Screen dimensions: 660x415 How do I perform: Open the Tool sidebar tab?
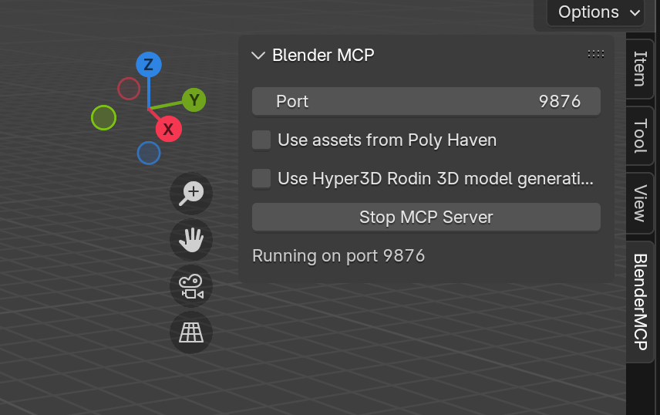(640, 136)
